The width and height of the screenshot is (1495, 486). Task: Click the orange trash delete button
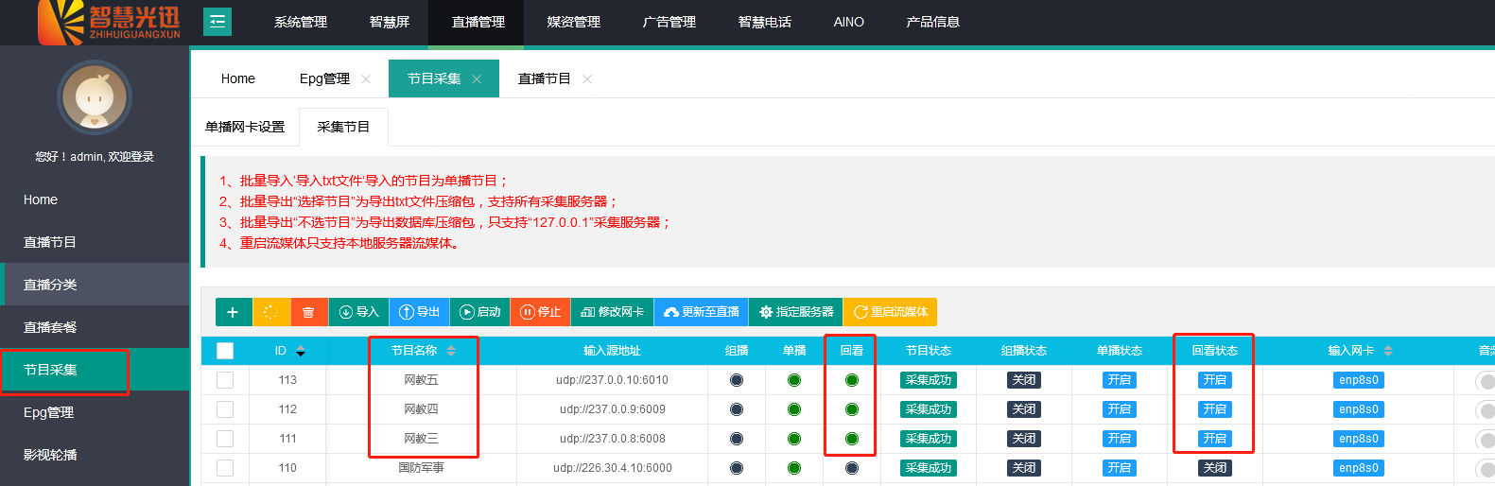pos(308,312)
